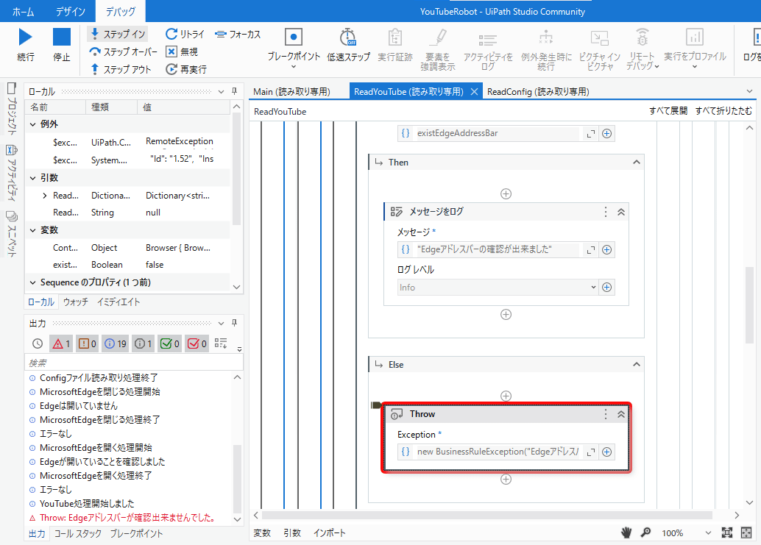Click the clear-all output list icon

coord(221,343)
